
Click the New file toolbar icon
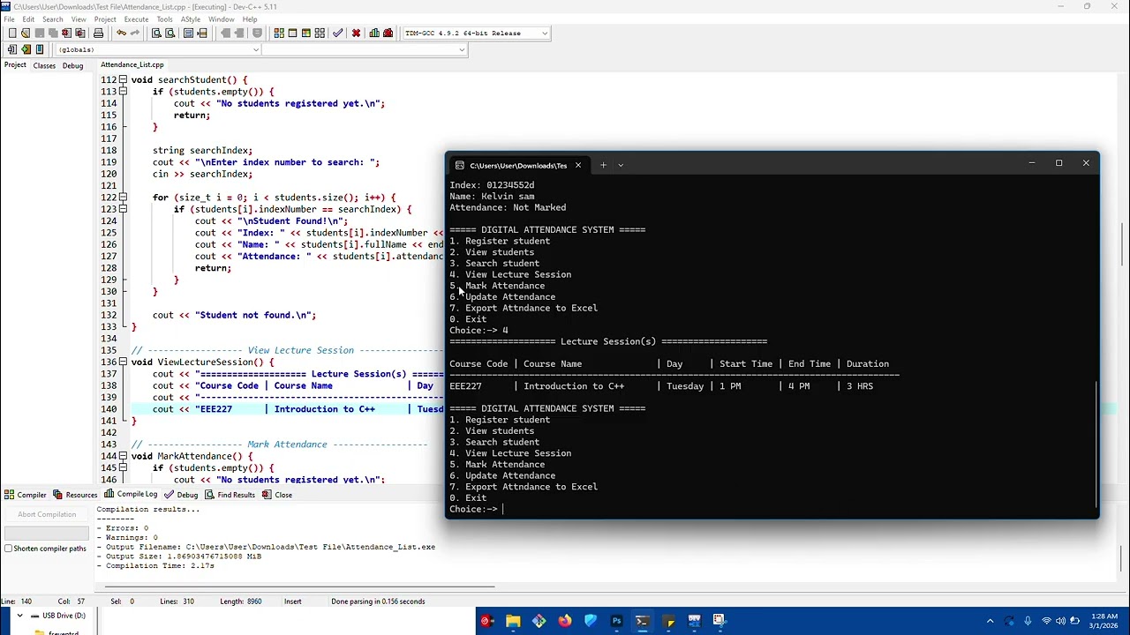click(x=11, y=34)
